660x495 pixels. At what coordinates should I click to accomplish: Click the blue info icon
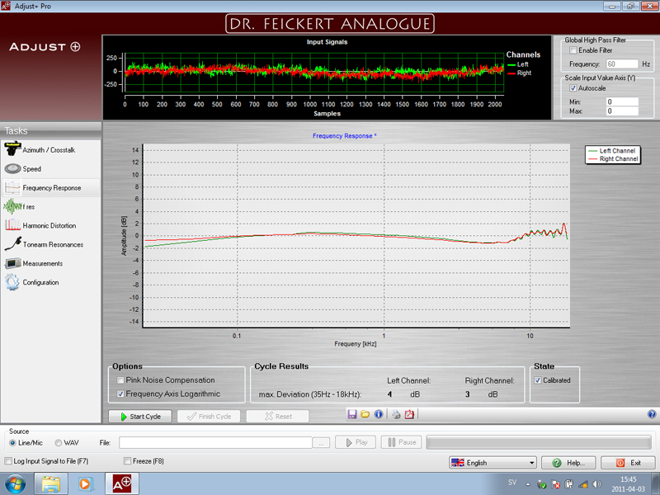click(x=379, y=414)
